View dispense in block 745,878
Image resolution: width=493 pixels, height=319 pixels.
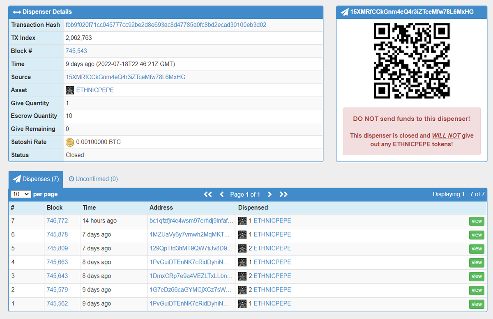click(x=477, y=235)
